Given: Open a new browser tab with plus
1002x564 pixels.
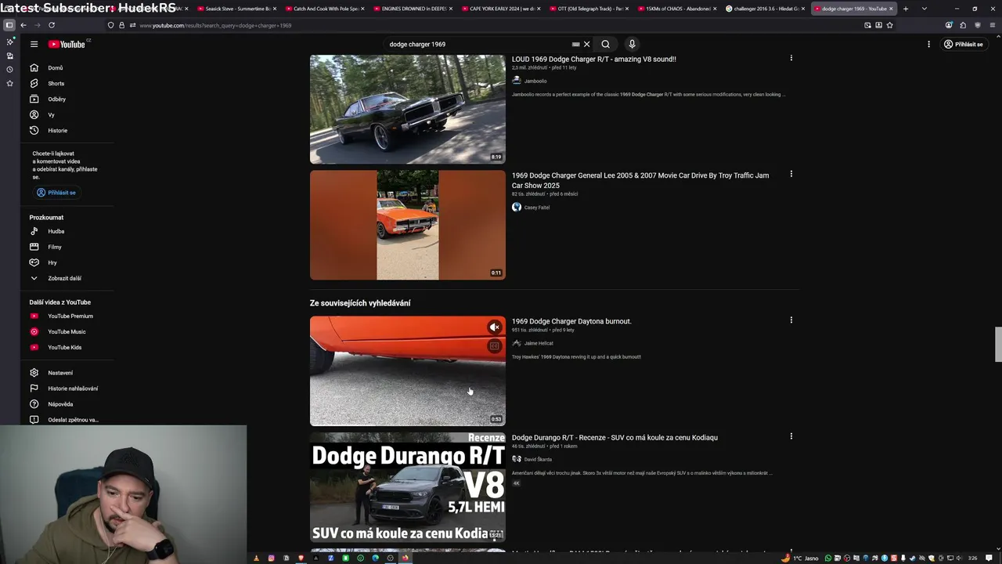Looking at the screenshot, I should pos(906,9).
